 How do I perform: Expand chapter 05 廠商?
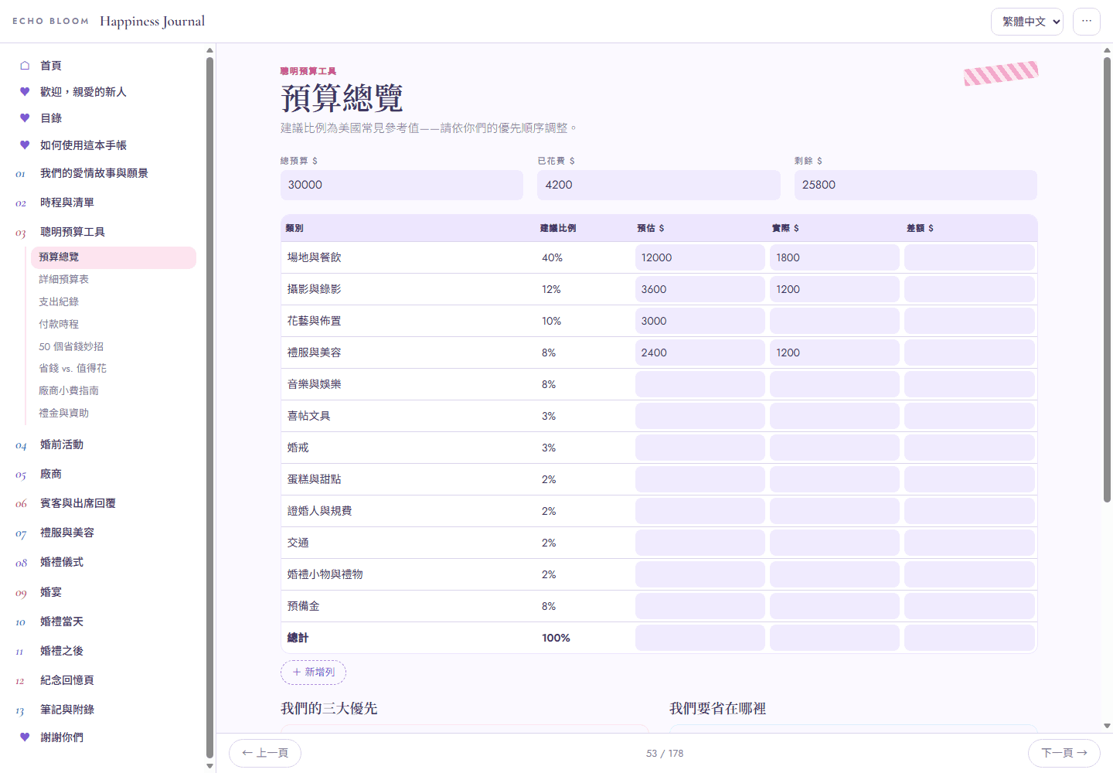[104, 474]
